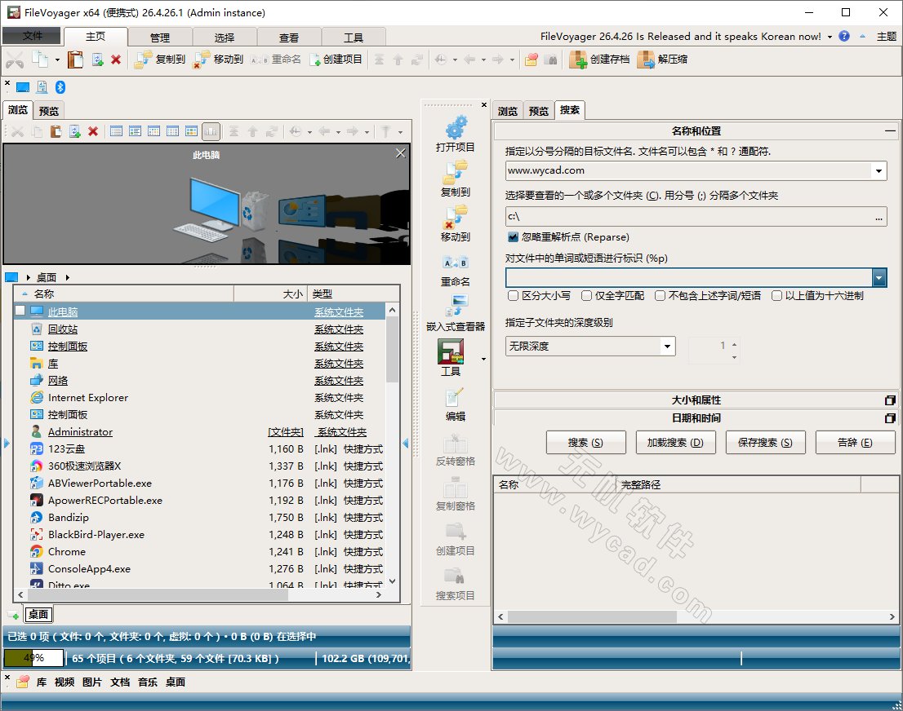Open the 编辑 editor from center panel

[455, 404]
